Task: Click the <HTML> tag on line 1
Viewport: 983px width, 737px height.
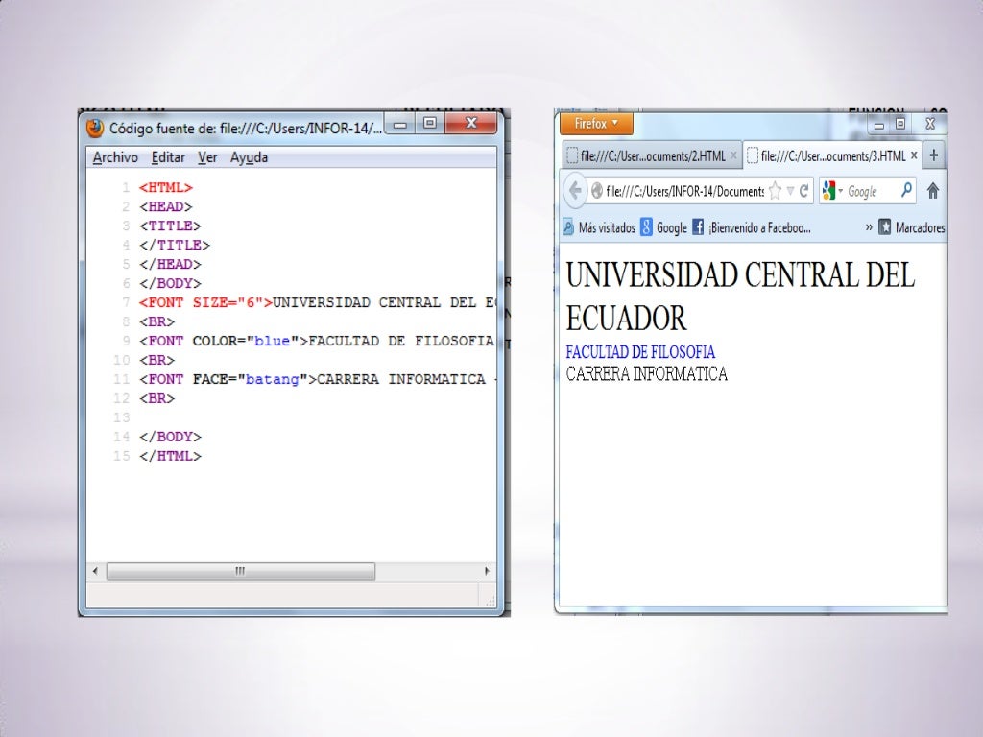Action: 166,187
